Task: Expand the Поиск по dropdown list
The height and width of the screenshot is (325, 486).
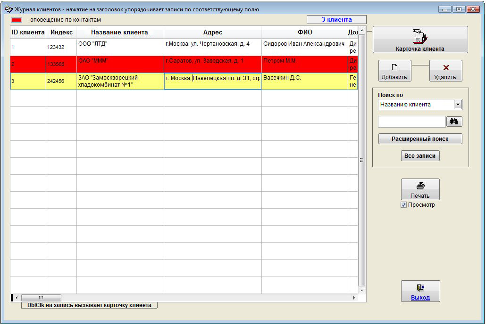Action: tap(457, 105)
